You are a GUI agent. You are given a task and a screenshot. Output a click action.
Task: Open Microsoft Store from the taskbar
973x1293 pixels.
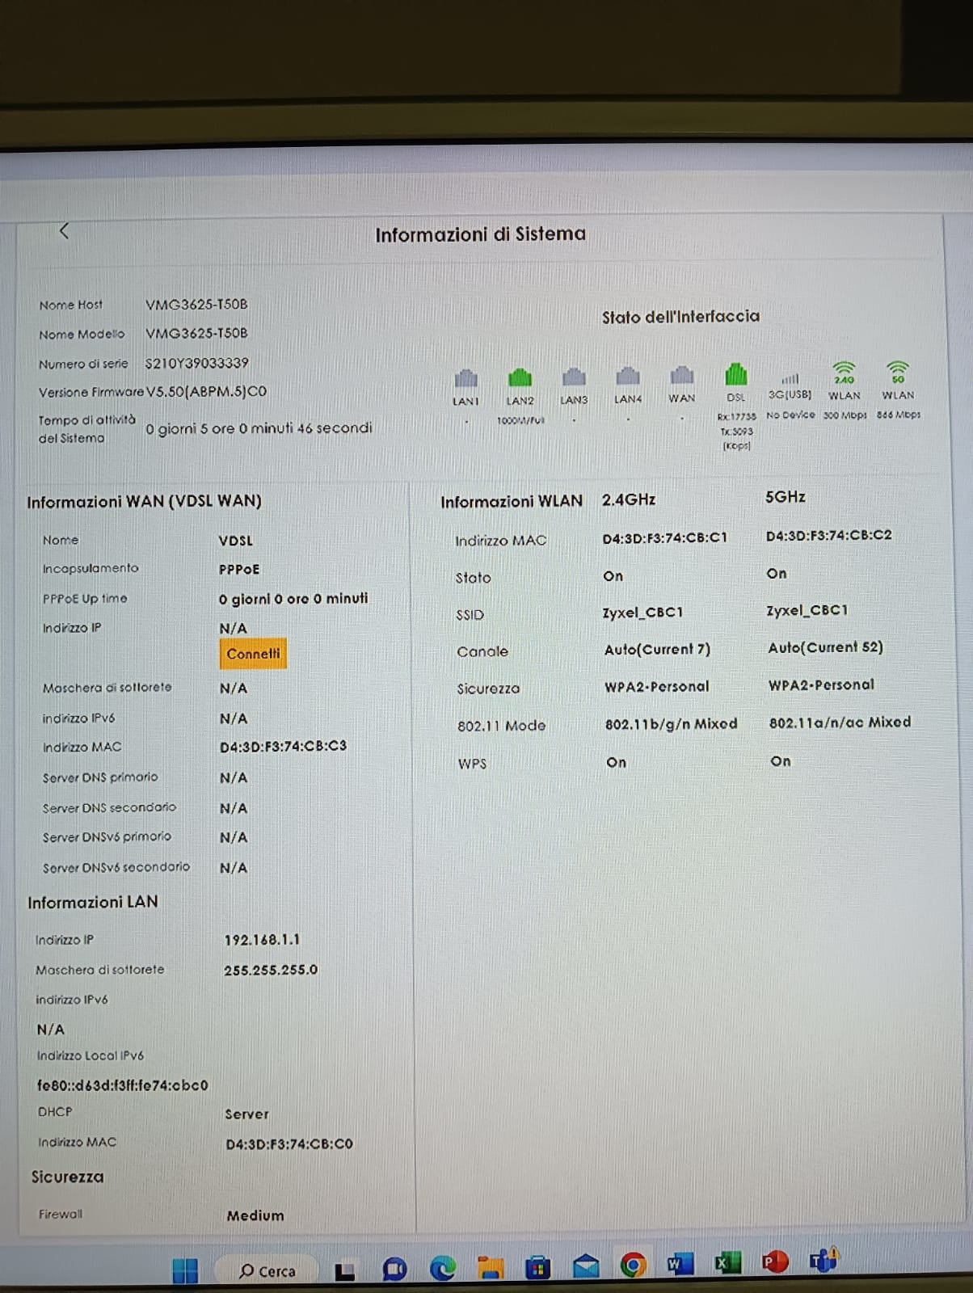point(537,1268)
